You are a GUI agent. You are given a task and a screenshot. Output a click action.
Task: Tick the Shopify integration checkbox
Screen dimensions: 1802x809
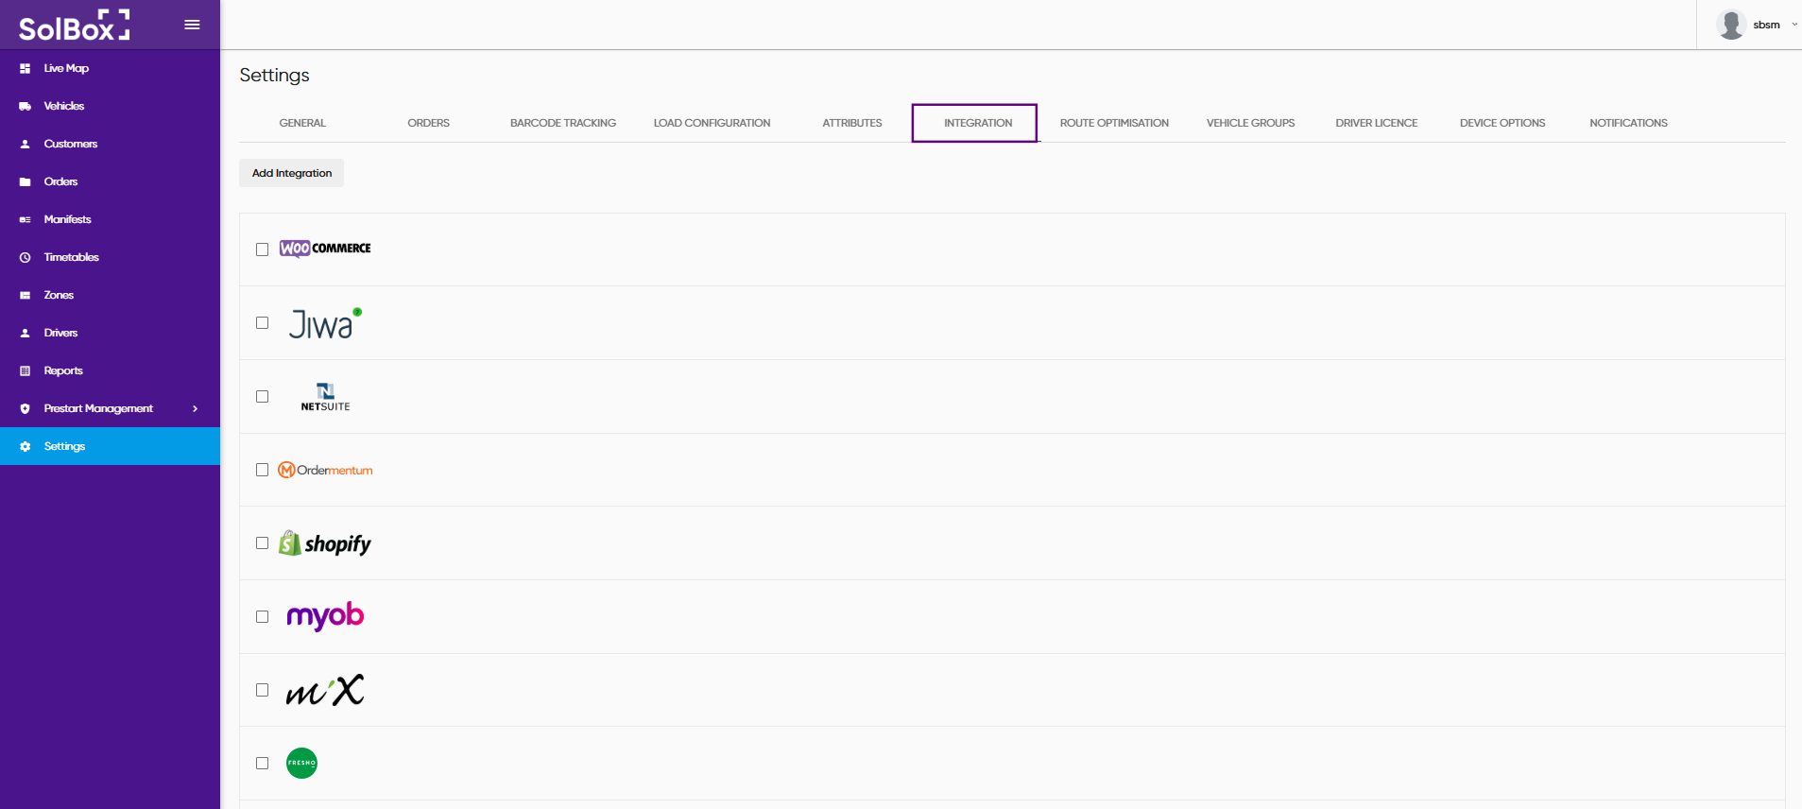(x=262, y=543)
